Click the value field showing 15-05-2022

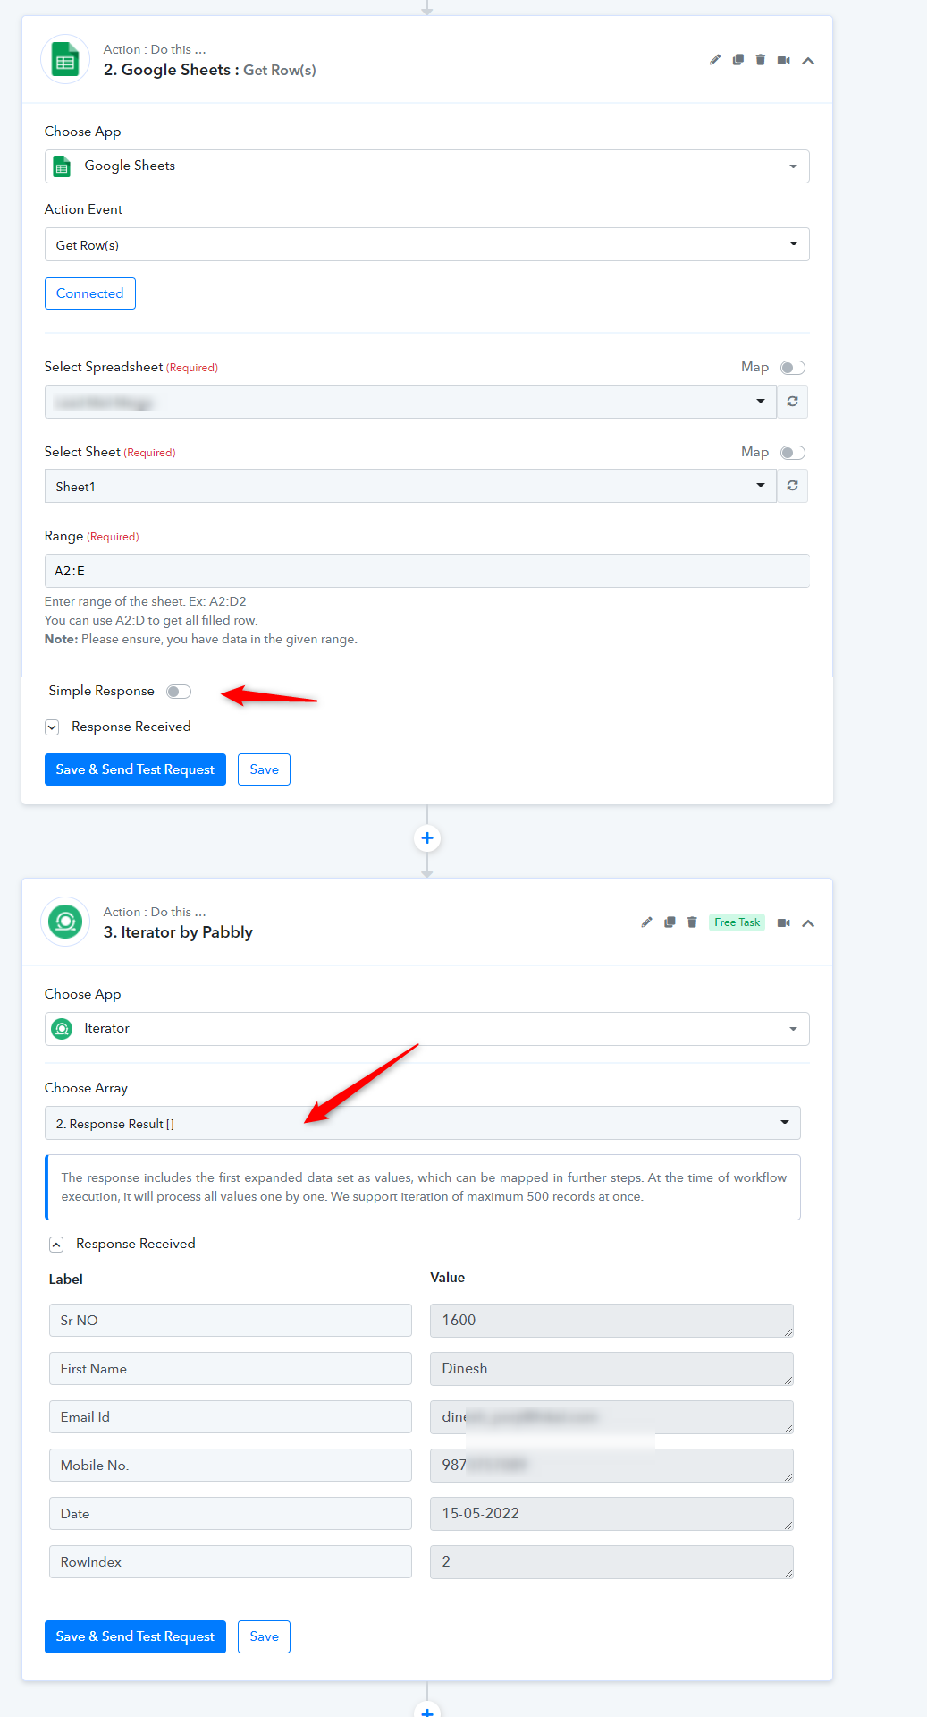pos(611,1514)
